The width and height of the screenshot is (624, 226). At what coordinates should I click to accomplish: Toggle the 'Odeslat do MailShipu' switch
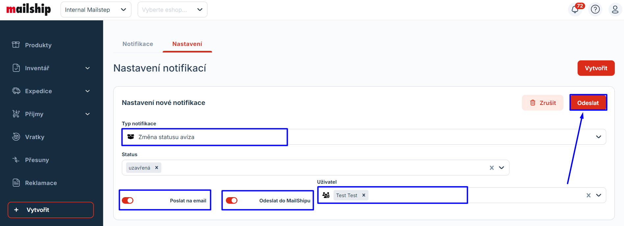(231, 200)
